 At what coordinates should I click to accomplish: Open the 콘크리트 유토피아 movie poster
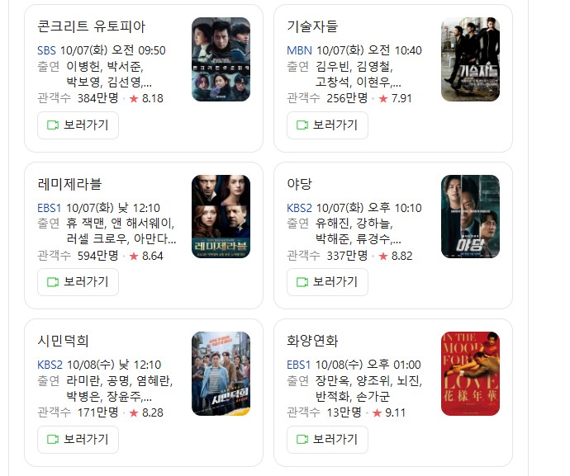tap(221, 59)
